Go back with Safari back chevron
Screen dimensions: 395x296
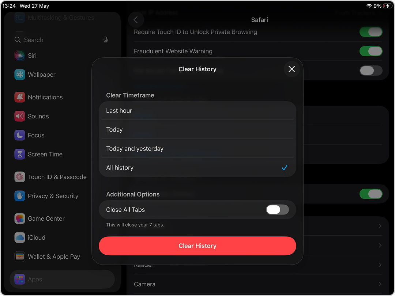point(136,20)
